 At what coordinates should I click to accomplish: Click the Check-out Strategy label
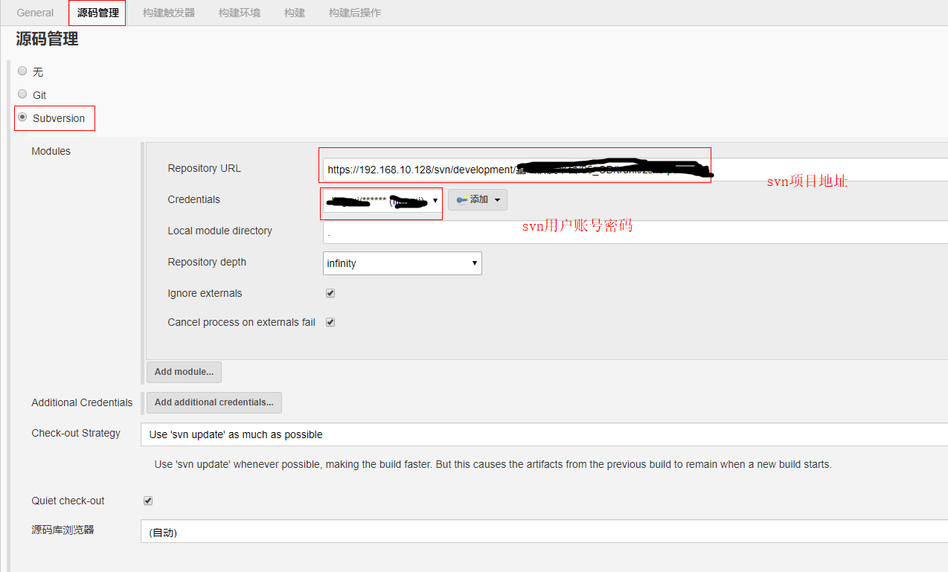pos(76,433)
